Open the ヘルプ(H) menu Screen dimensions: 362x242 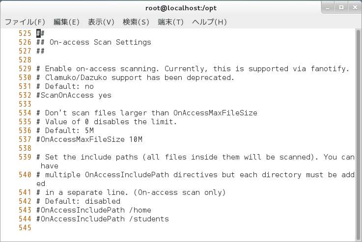pyautogui.click(x=209, y=22)
